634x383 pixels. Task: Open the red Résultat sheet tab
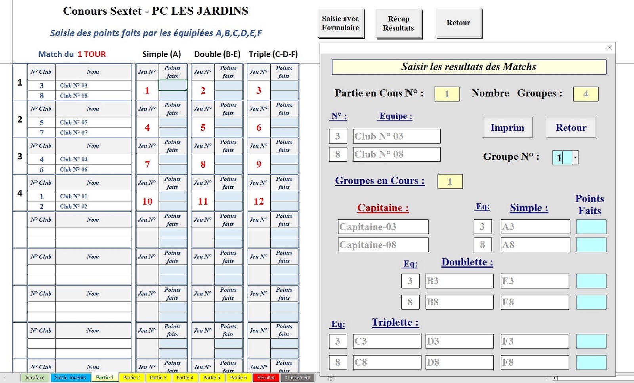click(x=266, y=377)
